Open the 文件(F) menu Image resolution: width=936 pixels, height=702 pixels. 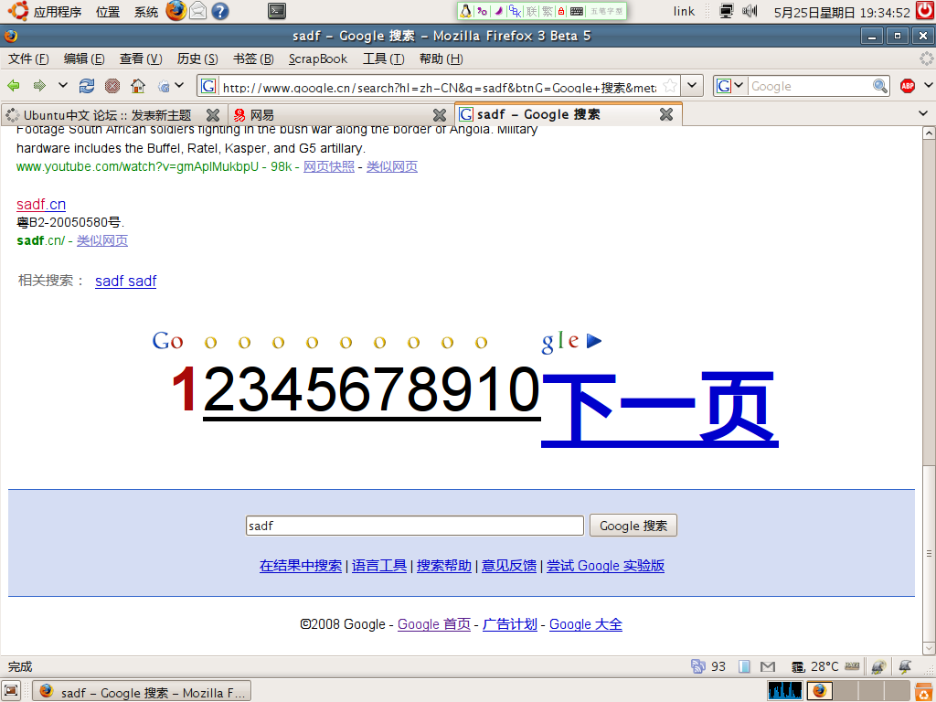[x=28, y=58]
